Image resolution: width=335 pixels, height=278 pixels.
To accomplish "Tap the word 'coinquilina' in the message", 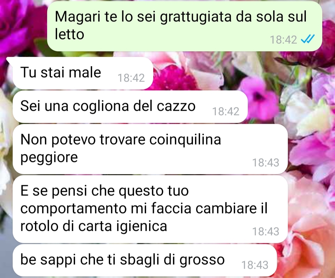I will (185, 140).
